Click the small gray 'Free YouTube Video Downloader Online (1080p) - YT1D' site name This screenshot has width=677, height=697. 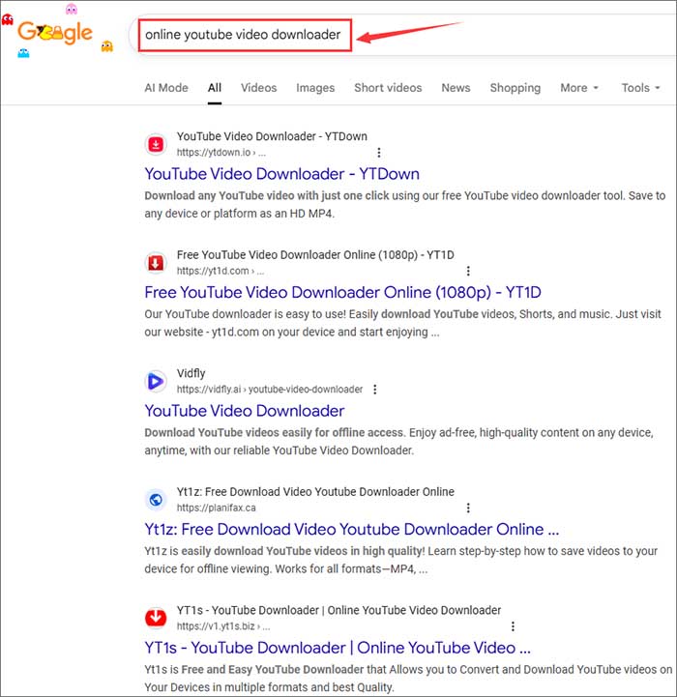coord(315,254)
